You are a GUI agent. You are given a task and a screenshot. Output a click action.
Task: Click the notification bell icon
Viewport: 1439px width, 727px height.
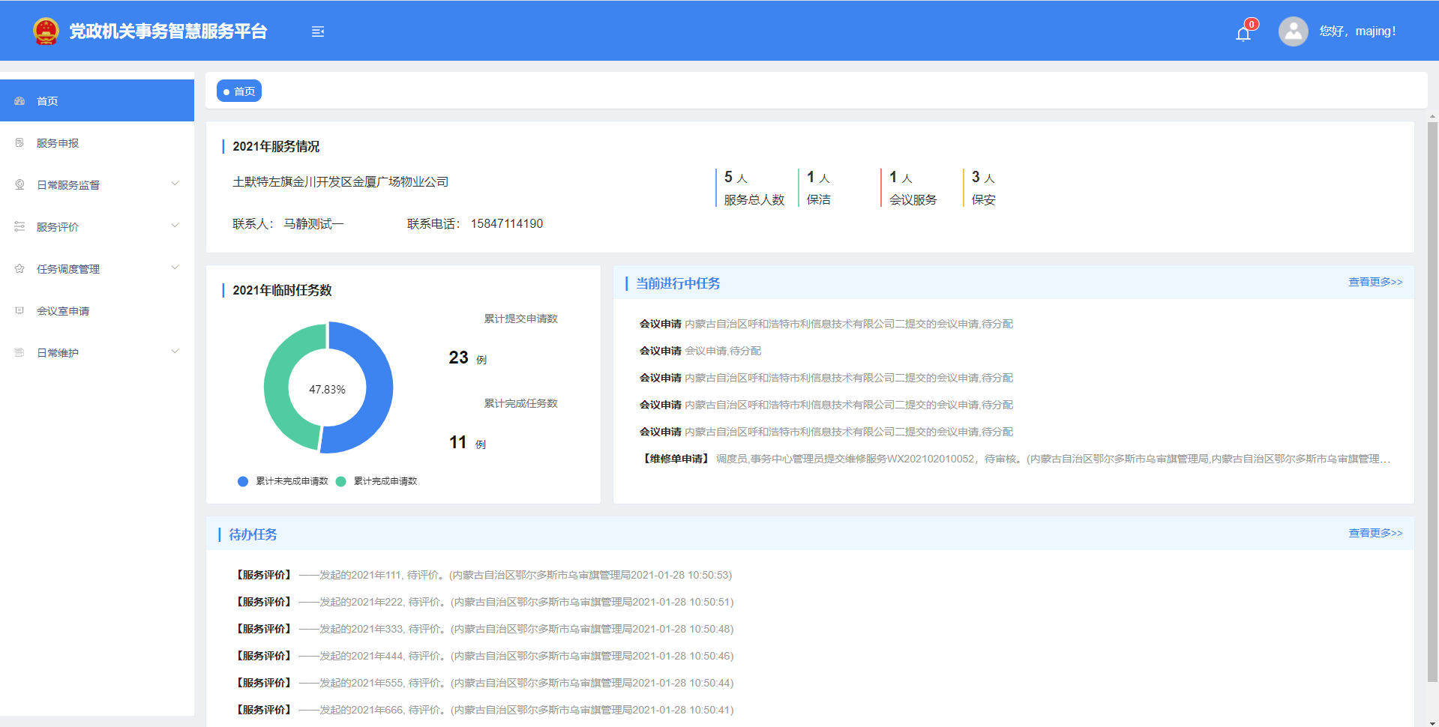click(1243, 34)
